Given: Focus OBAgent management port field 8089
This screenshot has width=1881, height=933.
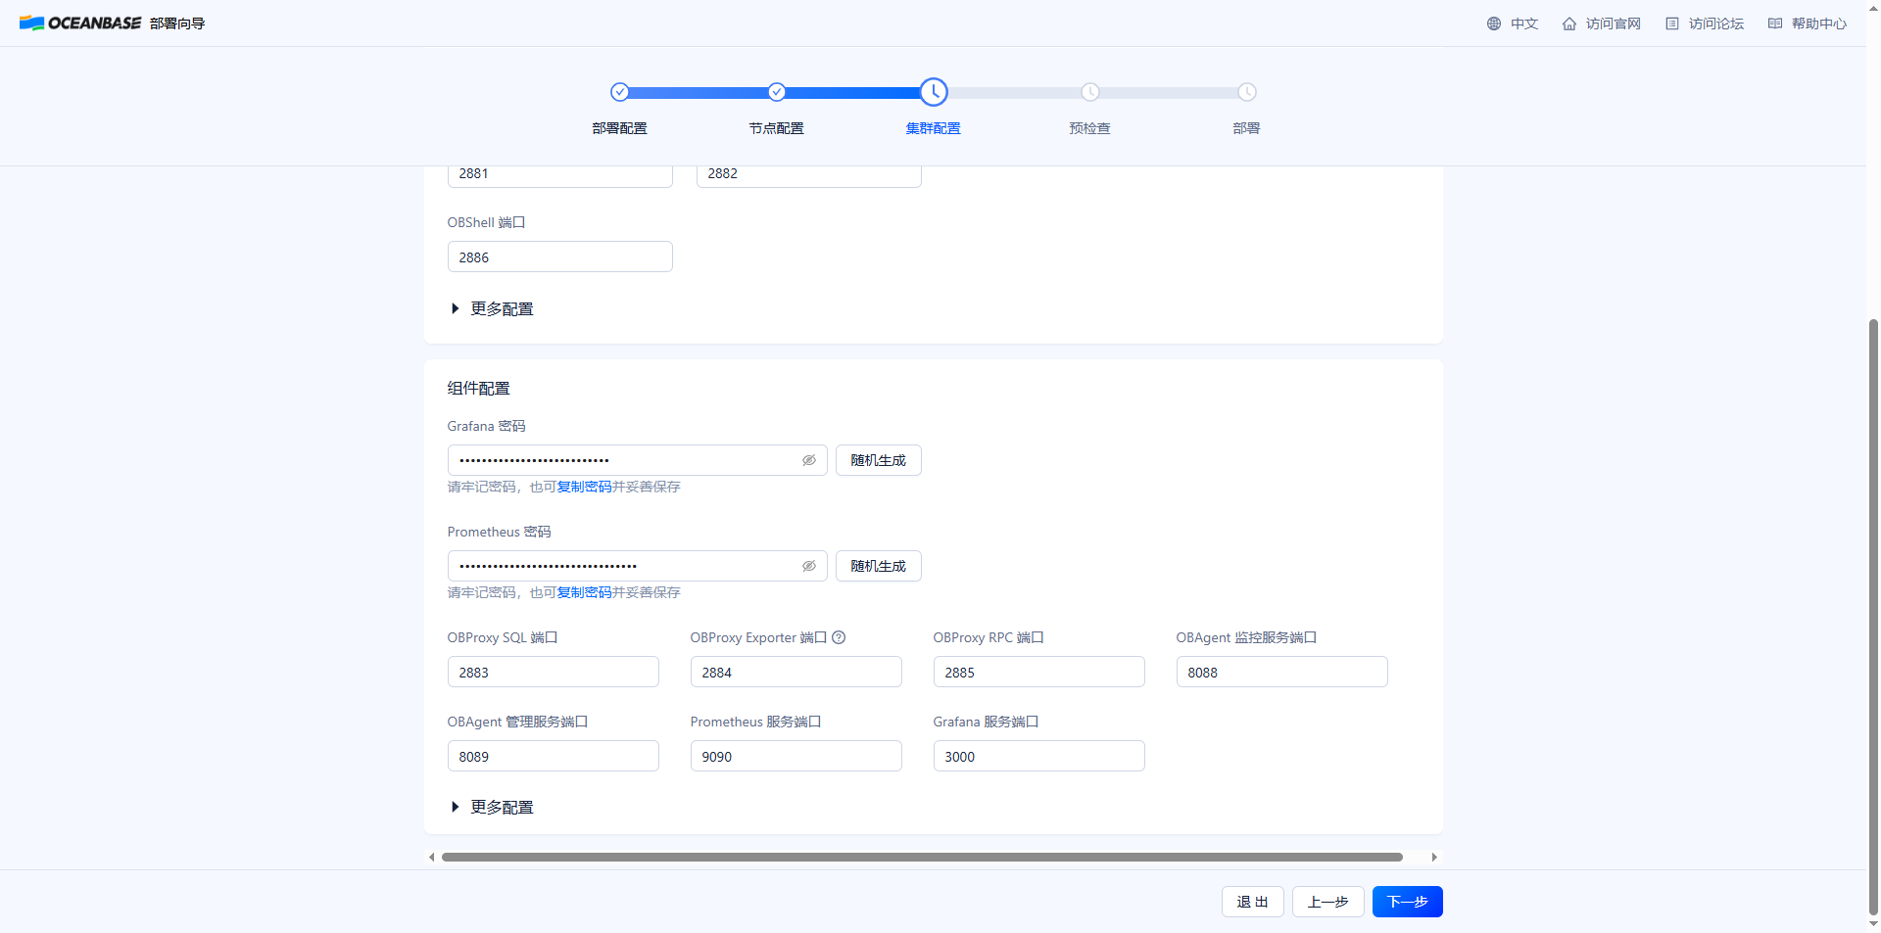Looking at the screenshot, I should click(x=554, y=757).
